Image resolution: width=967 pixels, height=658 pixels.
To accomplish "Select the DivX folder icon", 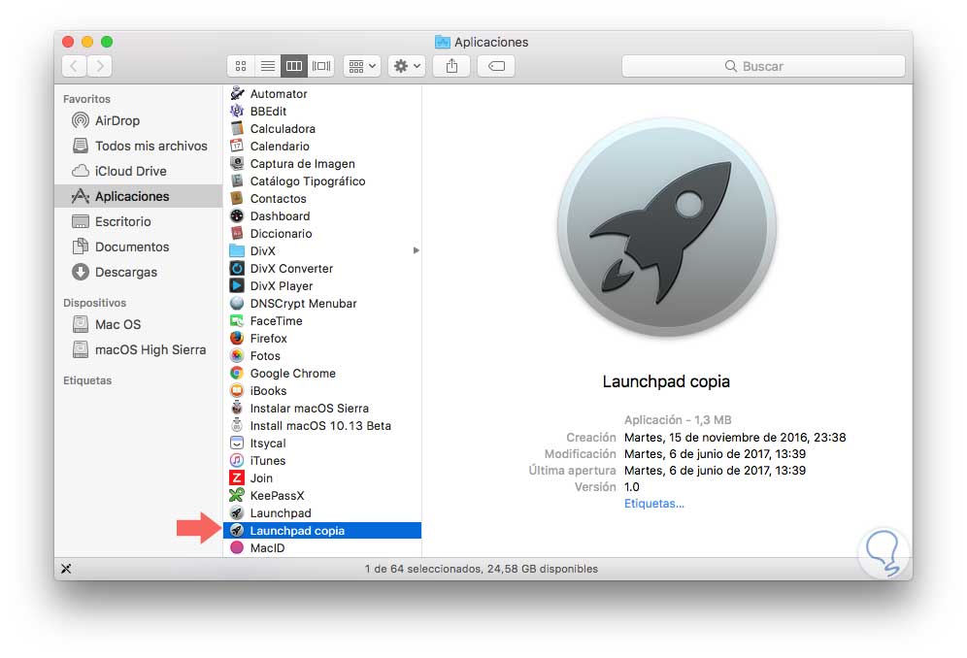I will [x=237, y=251].
